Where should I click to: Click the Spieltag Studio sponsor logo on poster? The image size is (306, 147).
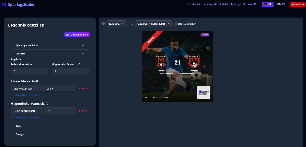(204, 92)
